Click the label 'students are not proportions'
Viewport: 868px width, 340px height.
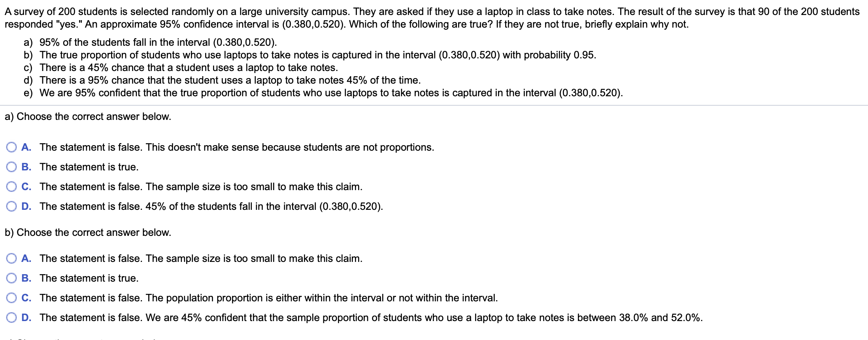(x=237, y=147)
